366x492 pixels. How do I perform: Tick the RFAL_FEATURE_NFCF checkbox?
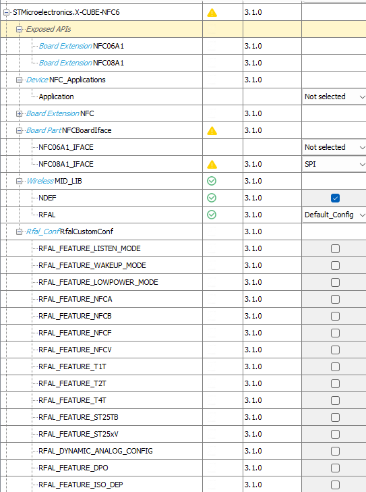(335, 333)
